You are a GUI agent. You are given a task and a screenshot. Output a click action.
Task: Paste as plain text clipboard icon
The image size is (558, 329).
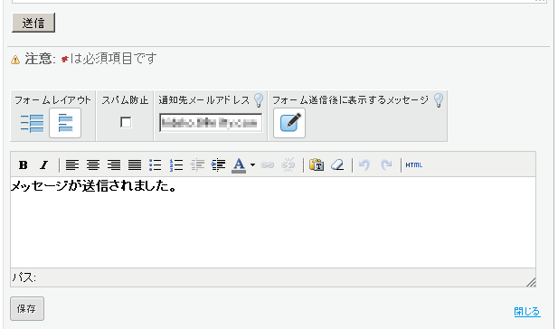pyautogui.click(x=317, y=165)
